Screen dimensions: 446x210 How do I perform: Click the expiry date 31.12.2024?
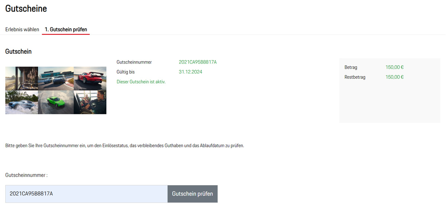click(190, 72)
